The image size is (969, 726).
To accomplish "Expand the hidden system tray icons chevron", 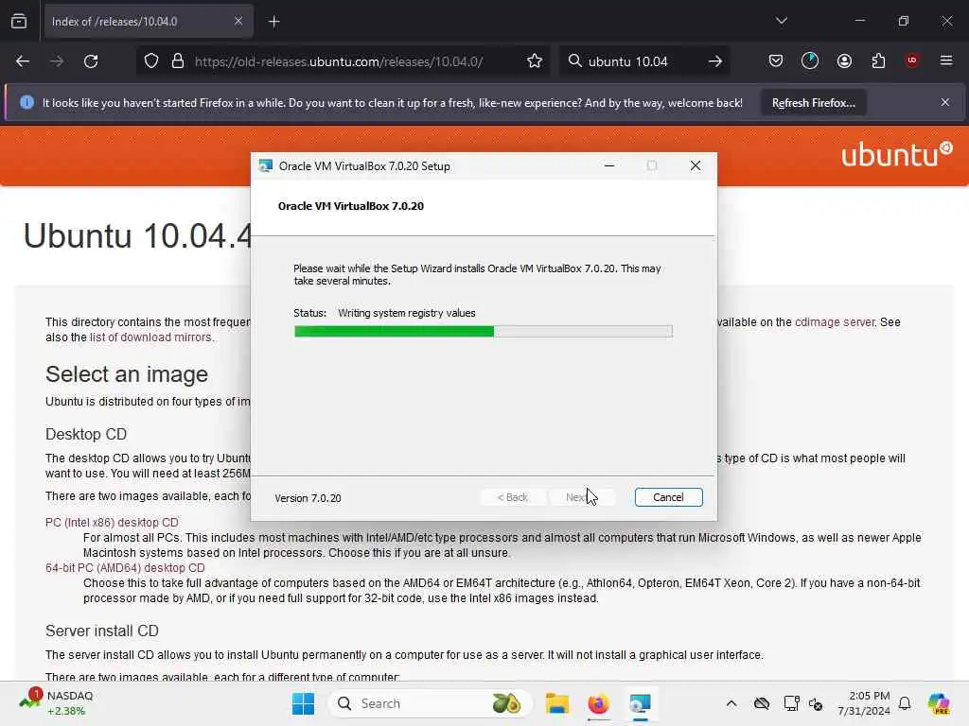I will click(x=731, y=703).
